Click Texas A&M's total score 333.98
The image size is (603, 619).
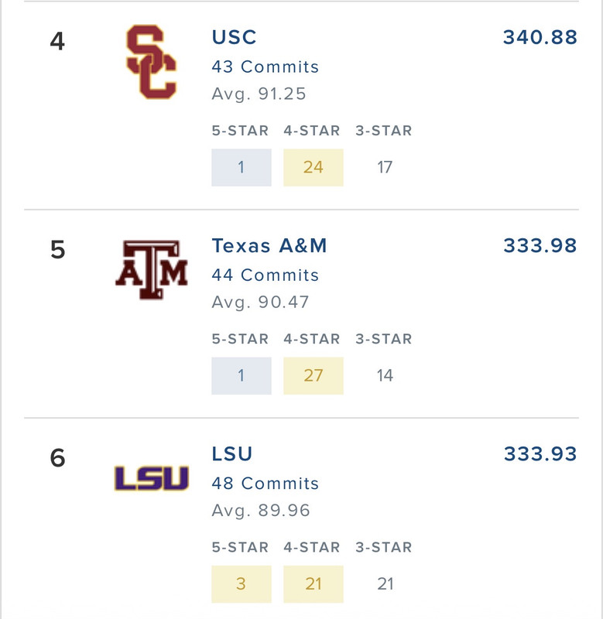click(x=540, y=246)
